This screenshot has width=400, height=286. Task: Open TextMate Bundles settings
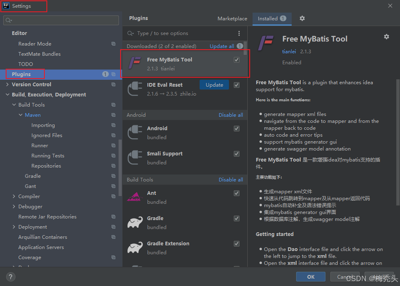[39, 54]
